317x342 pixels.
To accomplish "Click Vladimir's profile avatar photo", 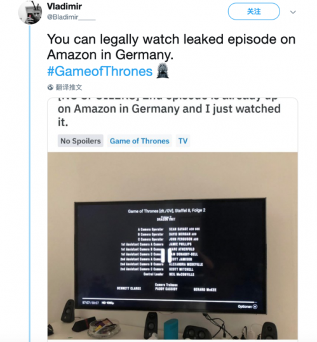I will point(30,12).
